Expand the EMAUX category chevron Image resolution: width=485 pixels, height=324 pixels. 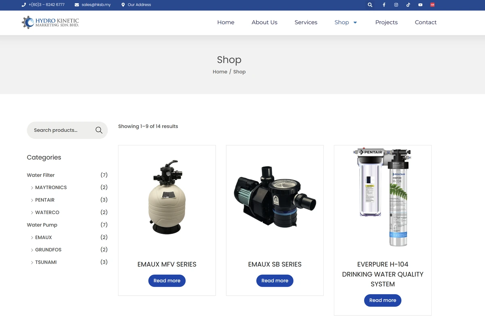point(32,238)
